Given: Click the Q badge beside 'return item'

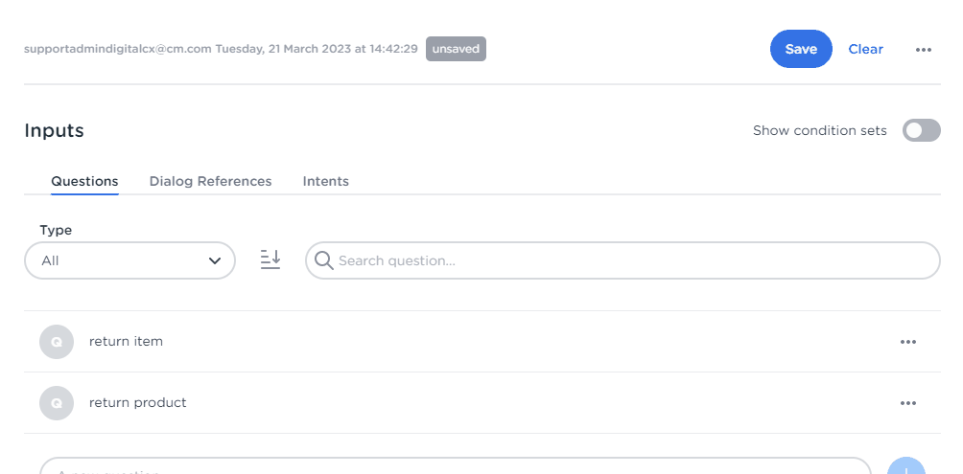Looking at the screenshot, I should (x=57, y=342).
